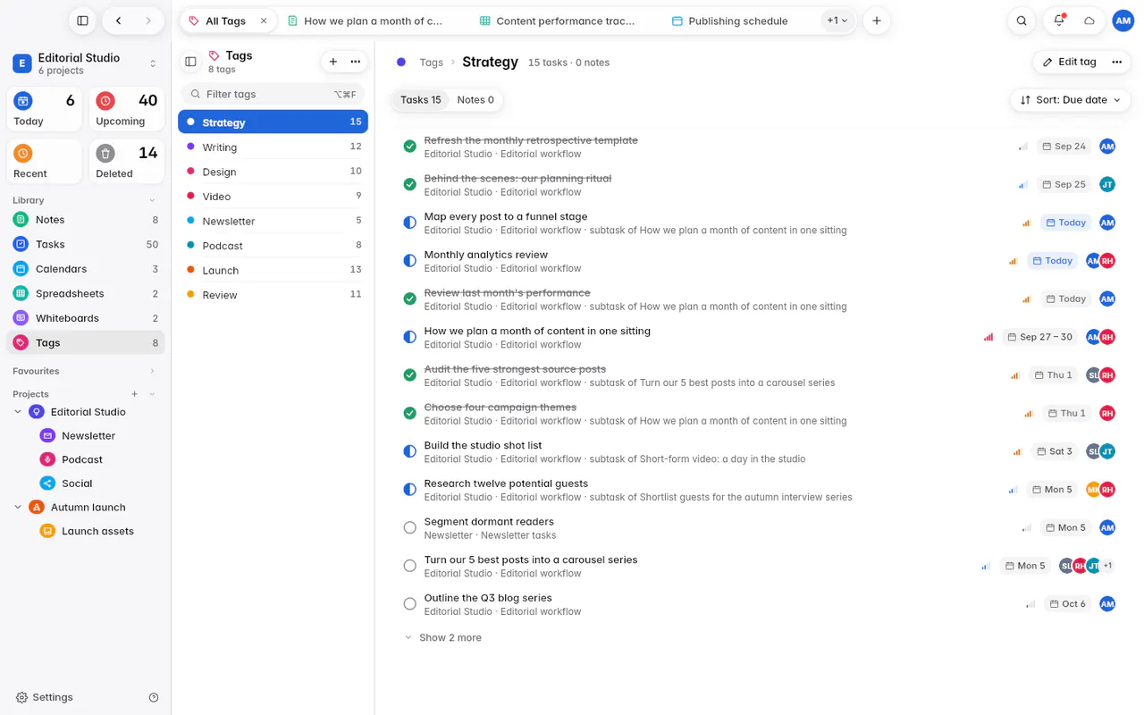This screenshot has width=1144, height=715.
Task: Expand the +1 hidden tabs dropdown
Action: point(837,21)
